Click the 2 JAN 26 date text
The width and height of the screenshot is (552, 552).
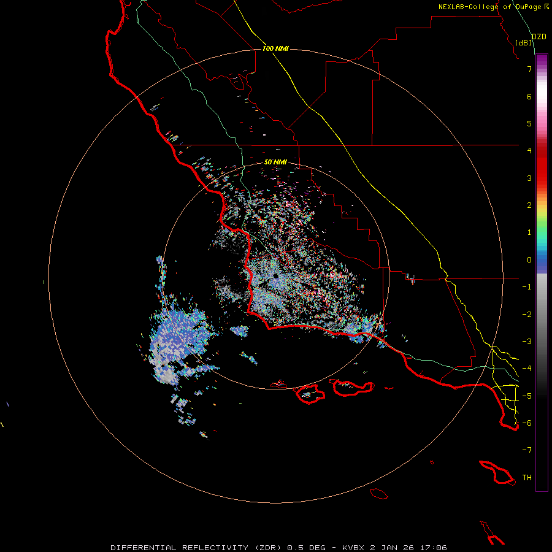click(x=392, y=548)
